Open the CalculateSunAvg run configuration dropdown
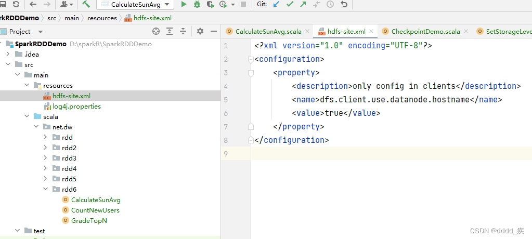Screen dimensions: 532x239 [135, 4]
